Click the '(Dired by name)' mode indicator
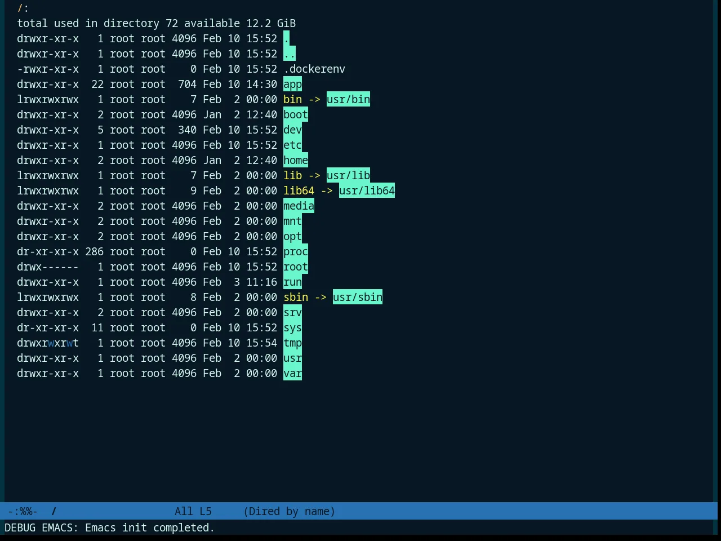 pos(289,512)
